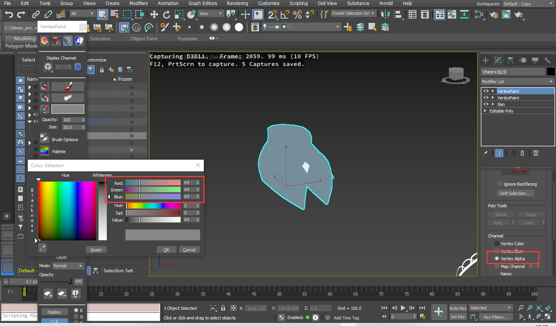Confirm the Color Selector with OK
Image resolution: width=556 pixels, height=326 pixels.
click(x=166, y=249)
